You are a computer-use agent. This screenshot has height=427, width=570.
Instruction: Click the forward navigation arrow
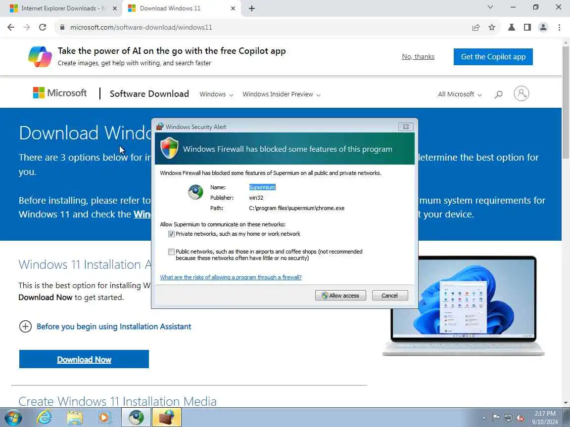(27, 27)
